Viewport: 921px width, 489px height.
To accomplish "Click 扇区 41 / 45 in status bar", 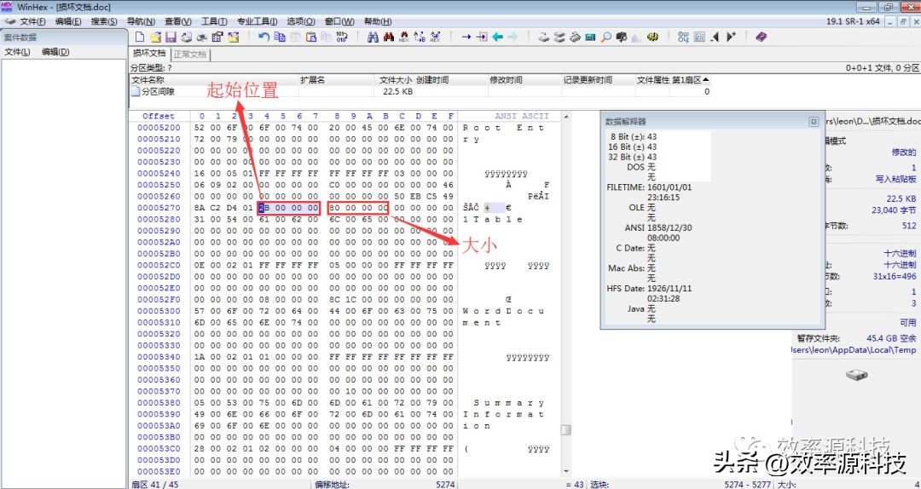I will 154,484.
